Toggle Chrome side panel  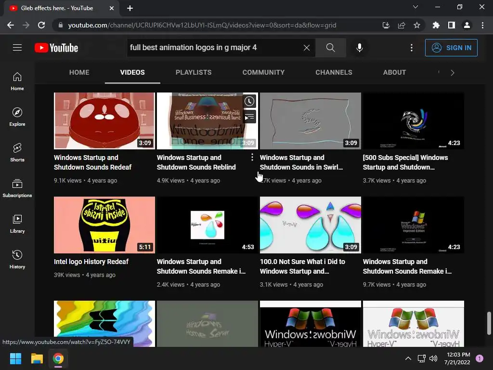[452, 25]
